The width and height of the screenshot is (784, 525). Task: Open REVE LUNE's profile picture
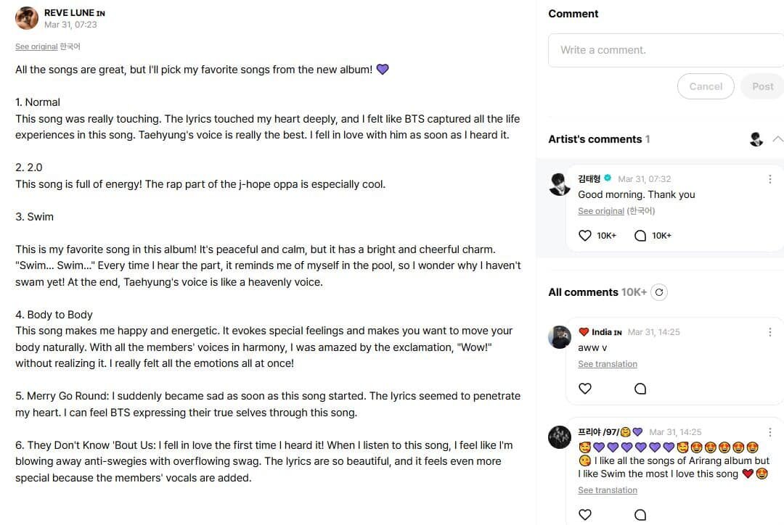tap(27, 18)
